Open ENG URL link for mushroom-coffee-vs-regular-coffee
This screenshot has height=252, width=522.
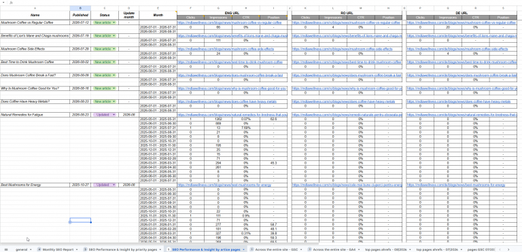229,22
